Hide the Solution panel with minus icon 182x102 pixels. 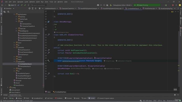(43, 8)
